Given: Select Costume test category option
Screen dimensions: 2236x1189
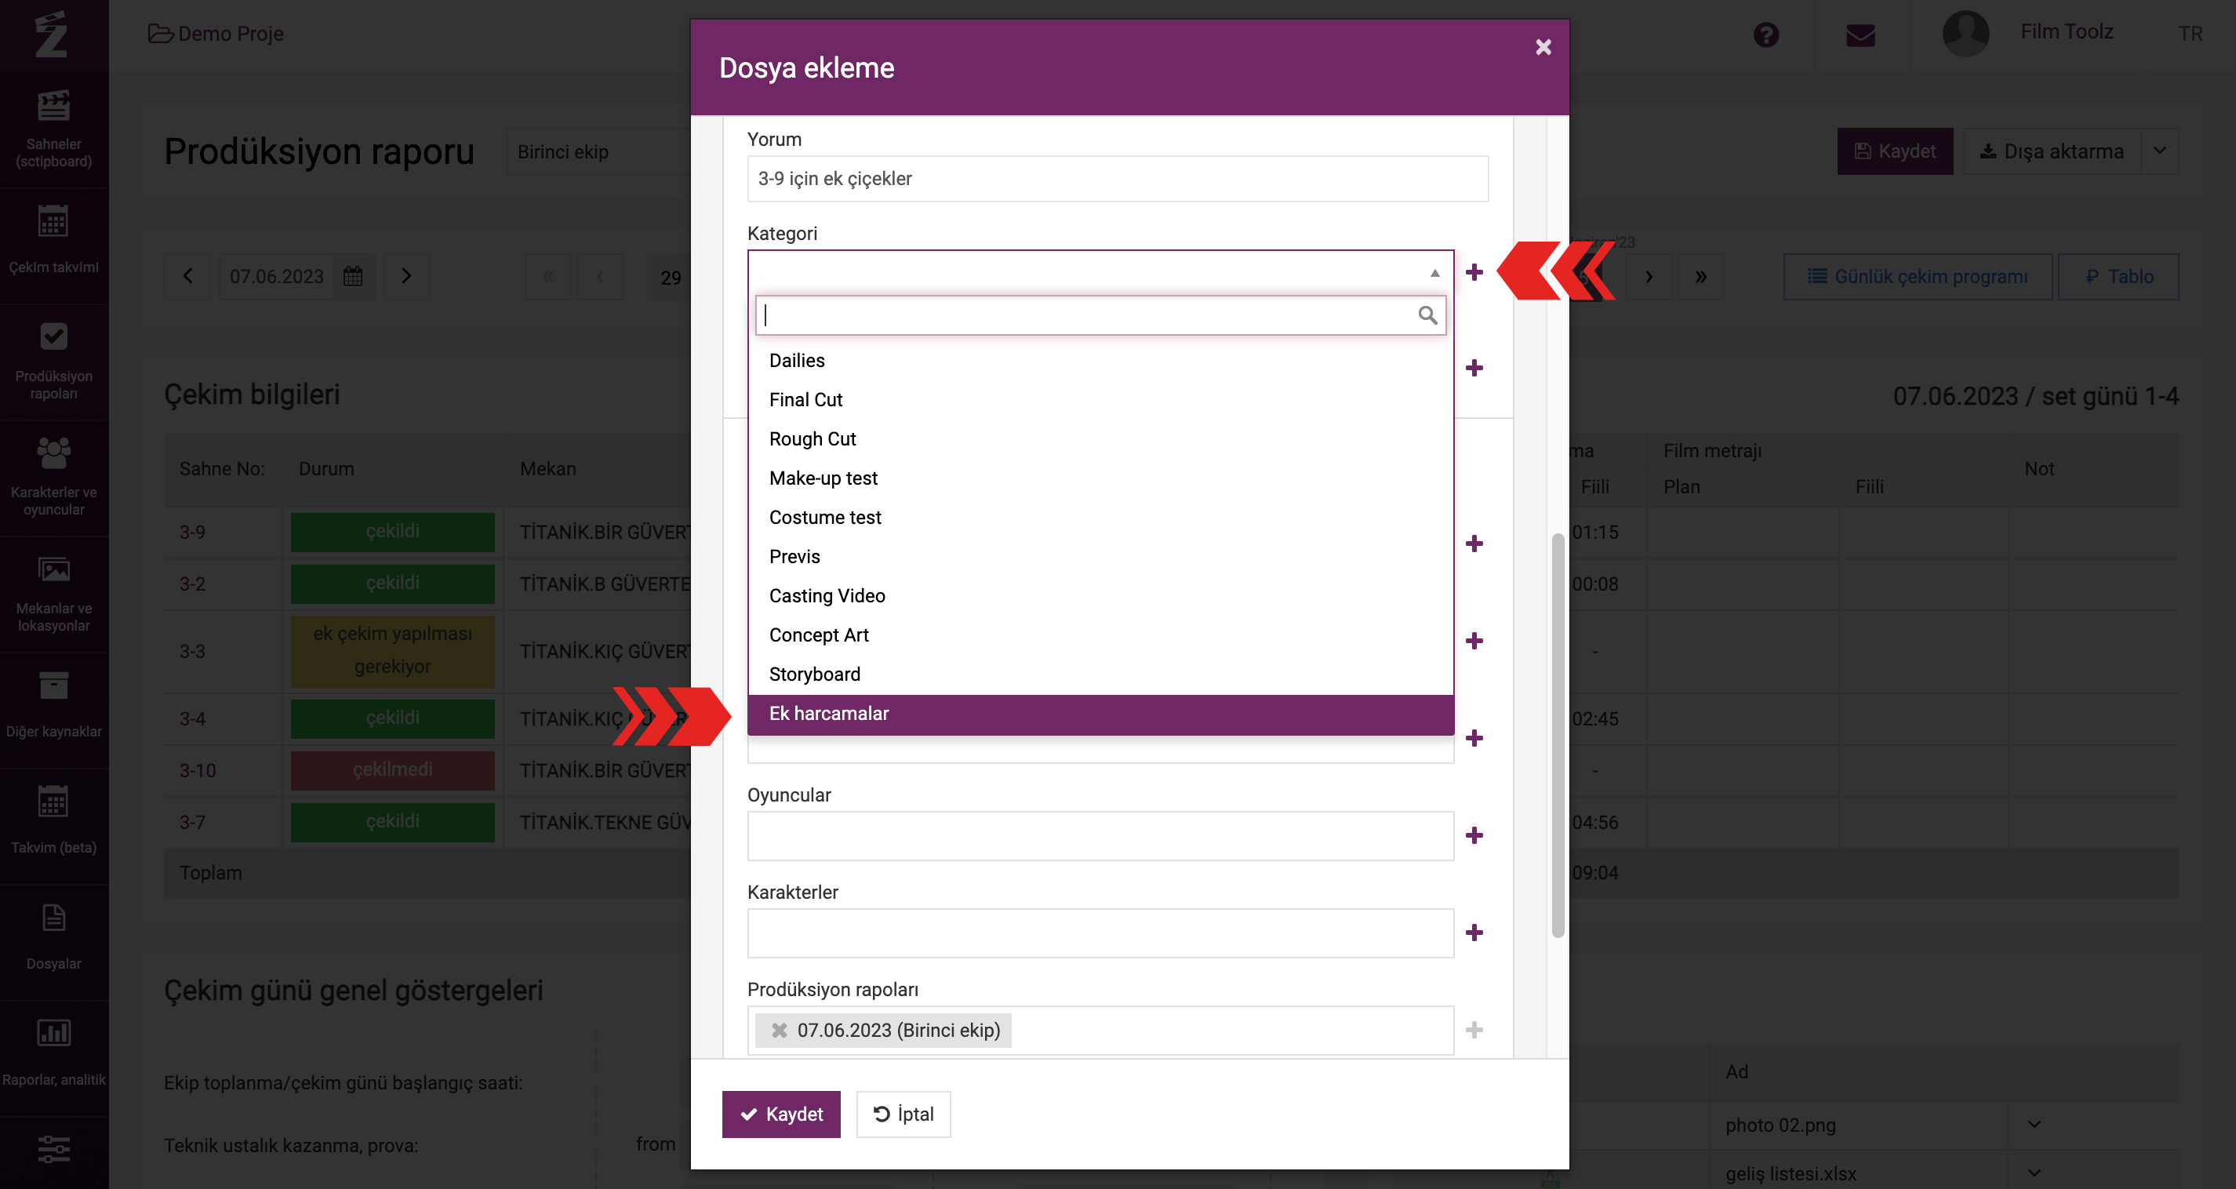Looking at the screenshot, I should coord(1100,518).
